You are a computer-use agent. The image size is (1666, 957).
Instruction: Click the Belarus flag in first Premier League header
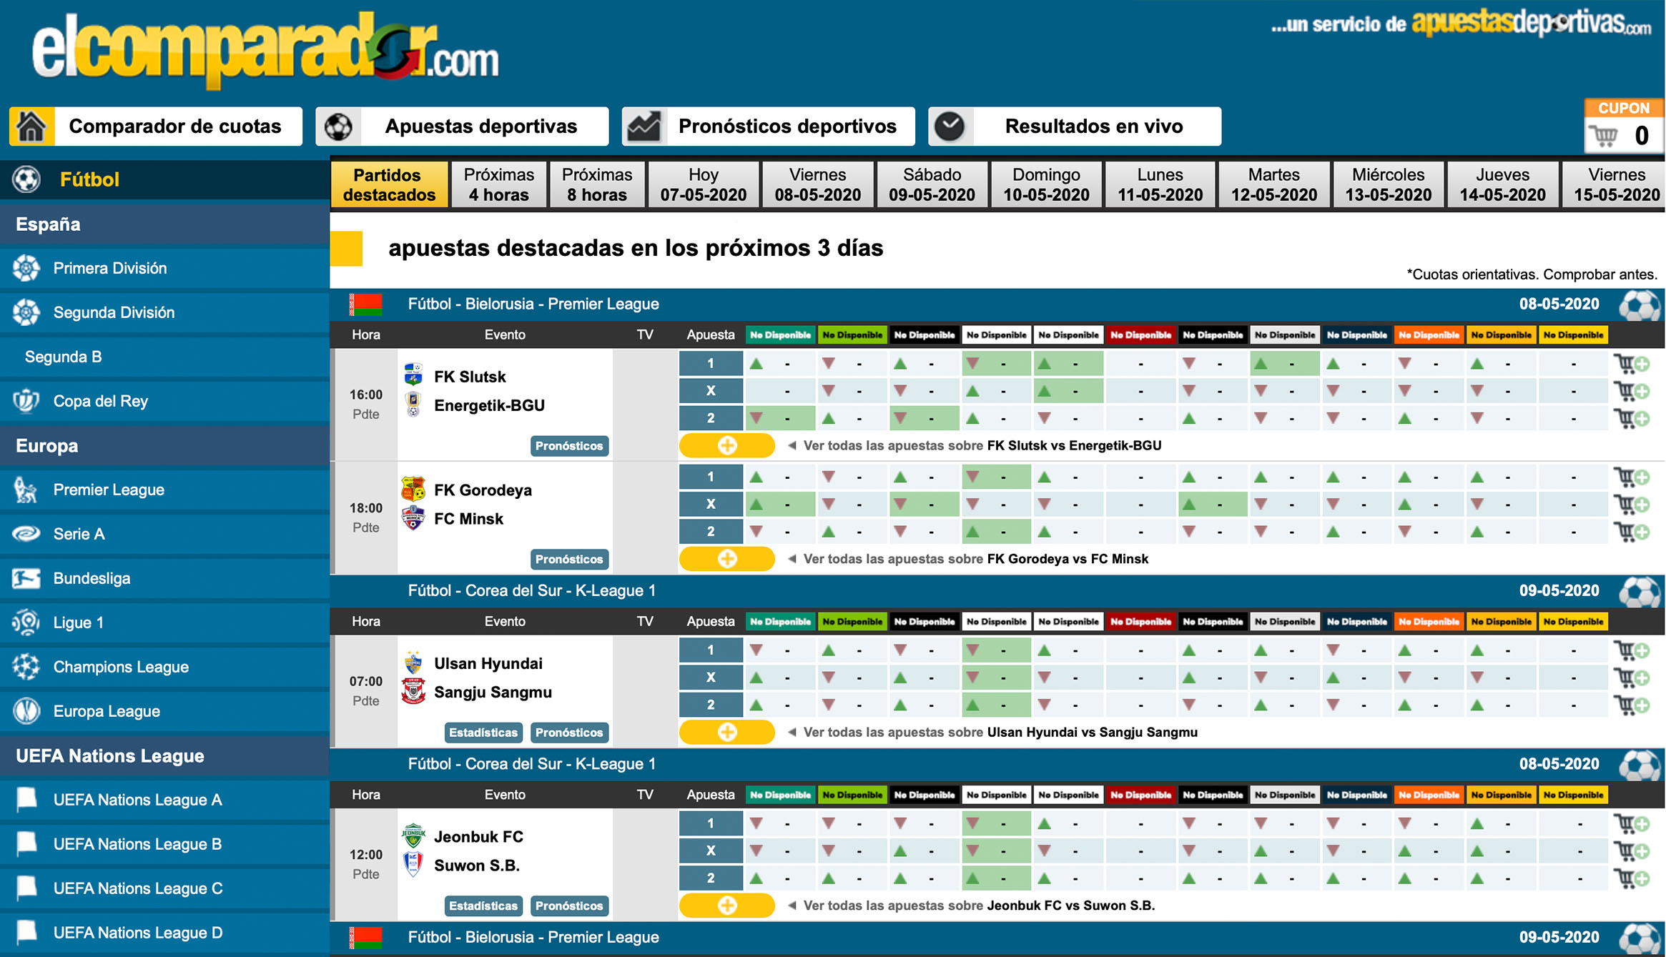pos(365,304)
